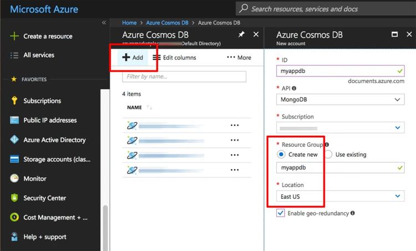Image resolution: width=416 pixels, height=251 pixels.
Task: Pin the Azure Cosmos DB blade
Action: pos(241,34)
